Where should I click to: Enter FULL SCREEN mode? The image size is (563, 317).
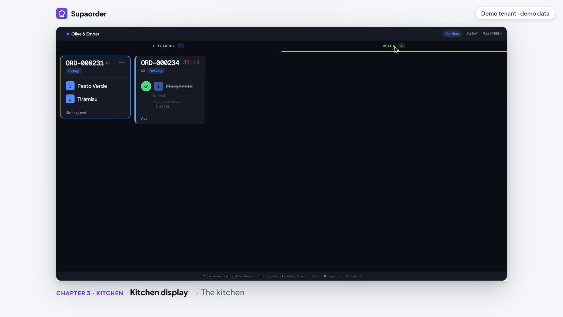[x=492, y=34]
